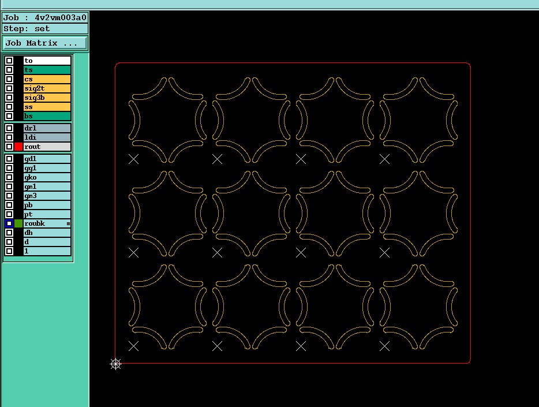Select the ldi layer name
The width and height of the screenshot is (539, 407).
[47, 137]
